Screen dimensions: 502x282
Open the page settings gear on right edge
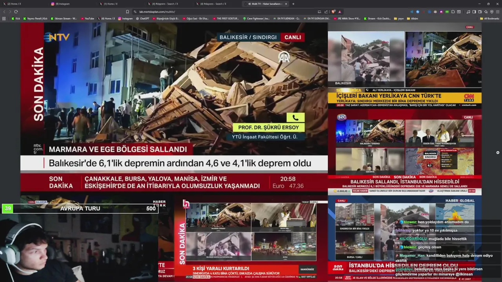click(498, 153)
